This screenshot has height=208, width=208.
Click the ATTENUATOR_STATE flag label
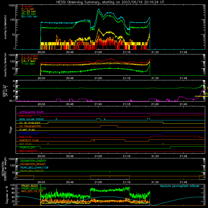click(x=31, y=112)
